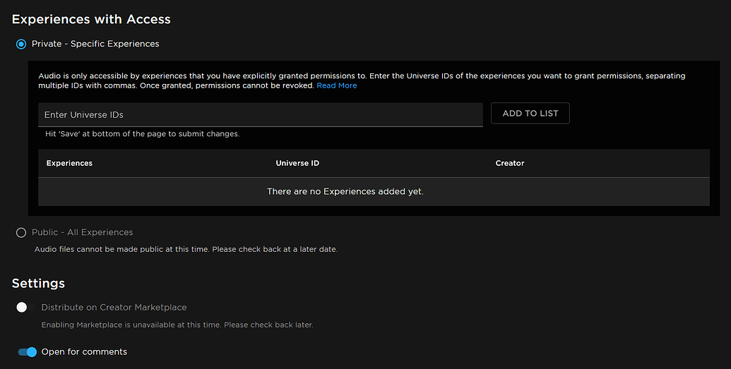The width and height of the screenshot is (731, 369).
Task: Disable the Open for comments toggle
Action: point(27,352)
